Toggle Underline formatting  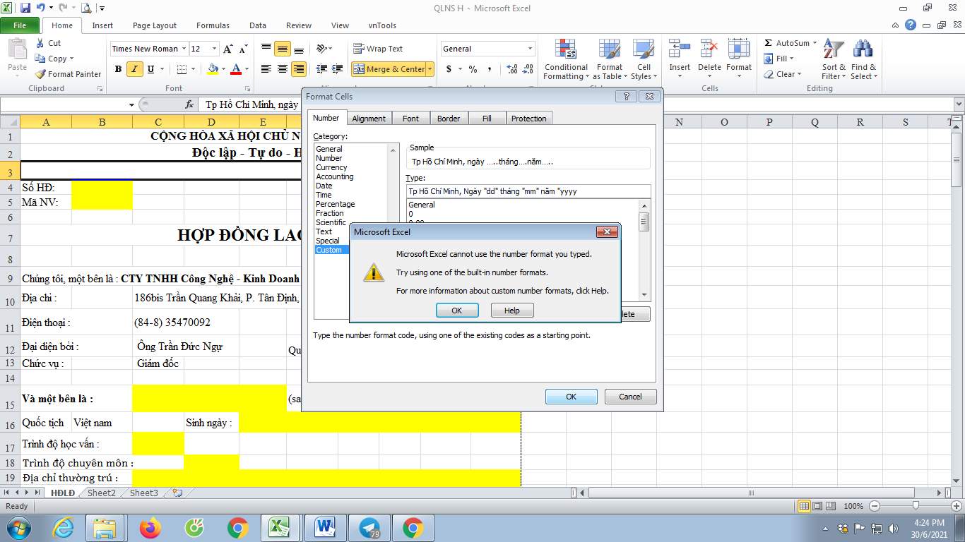click(150, 69)
